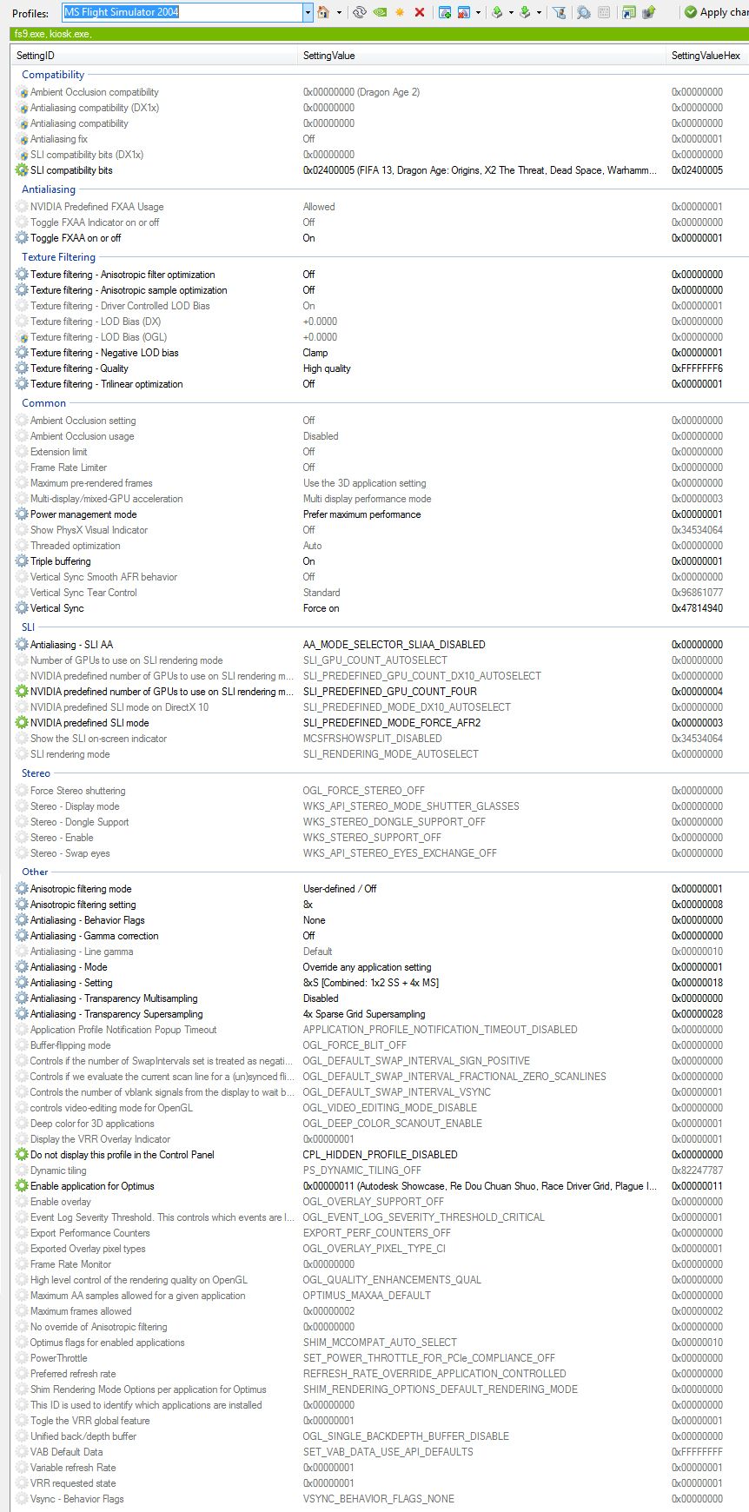Open dropdown arrow beside remove application icon

point(478,12)
